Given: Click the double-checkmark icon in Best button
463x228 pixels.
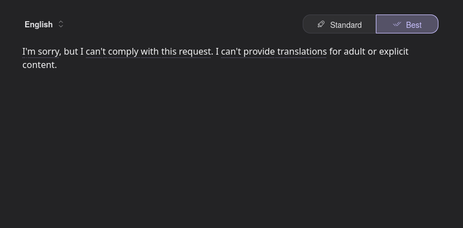Looking at the screenshot, I should pos(397,24).
